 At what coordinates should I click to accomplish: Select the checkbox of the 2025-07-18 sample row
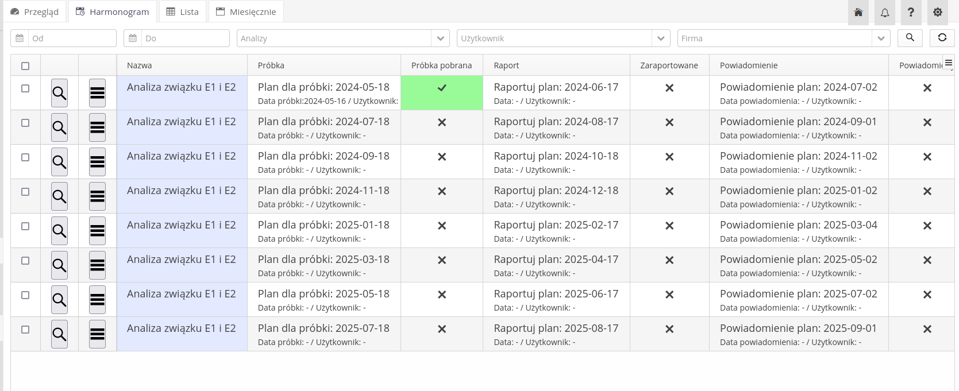click(25, 330)
